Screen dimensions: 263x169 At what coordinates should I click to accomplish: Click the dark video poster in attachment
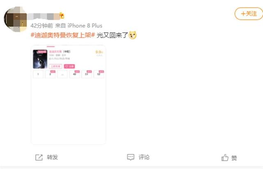(x=40, y=59)
